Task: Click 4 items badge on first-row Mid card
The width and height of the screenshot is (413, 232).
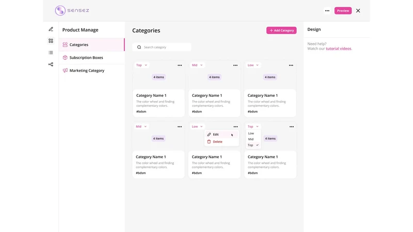Action: tap(214, 77)
